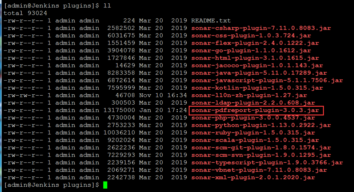The image size is (354, 192).
Task: Click sonar-xml-plugin-2.0.1.2020.jar filename
Action: point(253,177)
